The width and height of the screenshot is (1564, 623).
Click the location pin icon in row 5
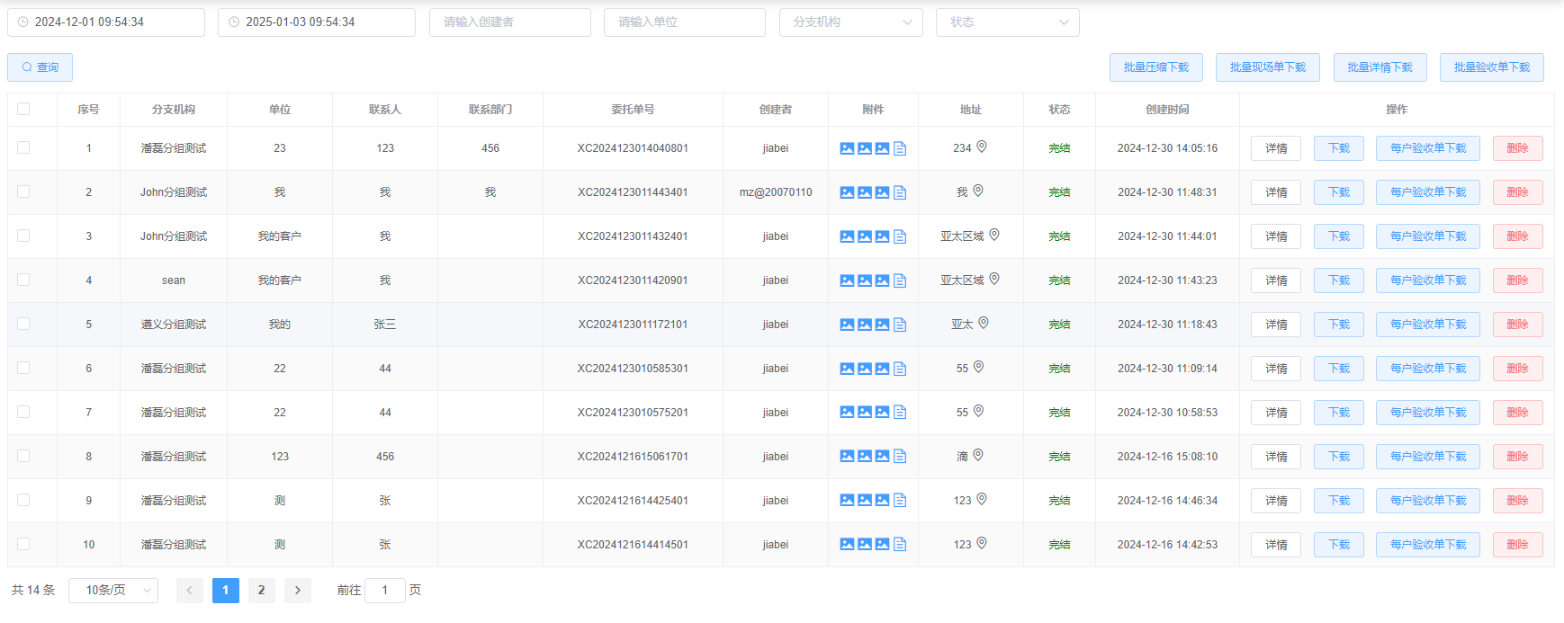984,324
